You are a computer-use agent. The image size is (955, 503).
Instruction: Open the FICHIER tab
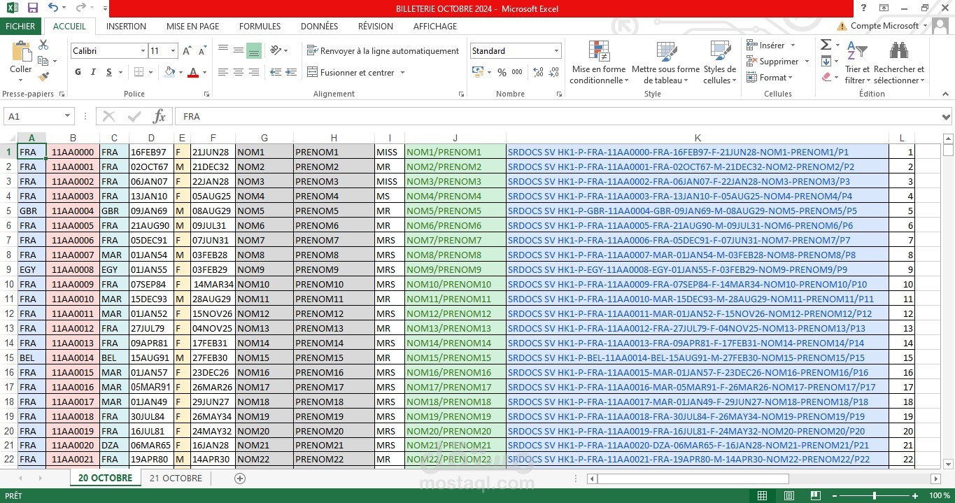[20, 26]
